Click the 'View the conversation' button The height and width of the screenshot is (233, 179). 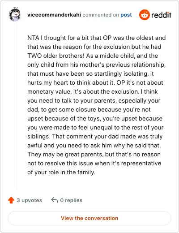[x=89, y=218]
